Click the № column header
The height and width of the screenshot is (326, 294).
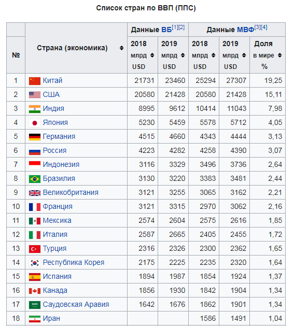point(16,55)
